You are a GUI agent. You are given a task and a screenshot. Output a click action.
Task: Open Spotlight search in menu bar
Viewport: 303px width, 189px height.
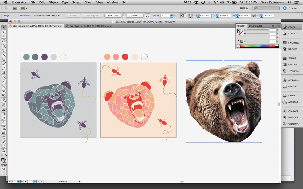(x=289, y=2)
